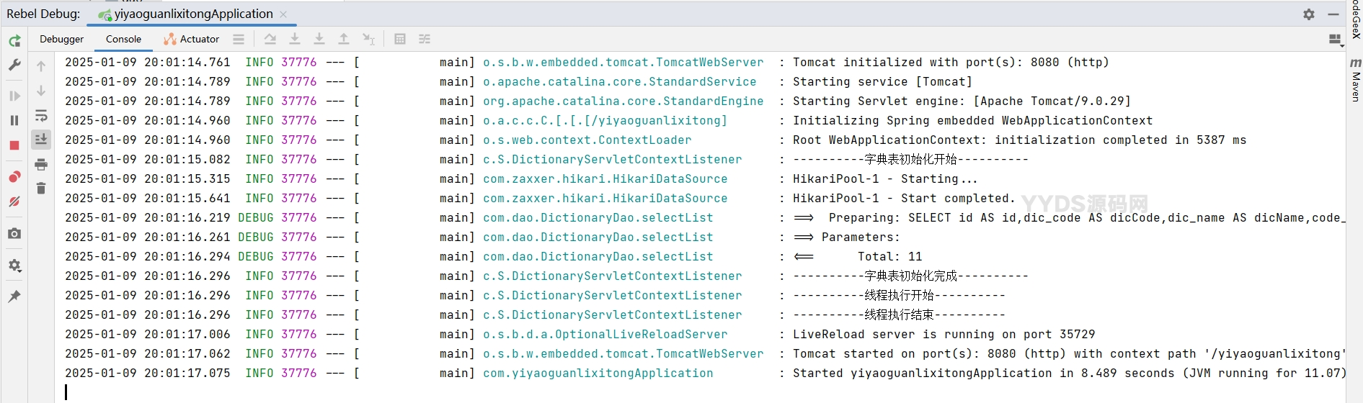This screenshot has height=403, width=1363.
Task: Clear all console output with trash icon
Action: [x=41, y=189]
